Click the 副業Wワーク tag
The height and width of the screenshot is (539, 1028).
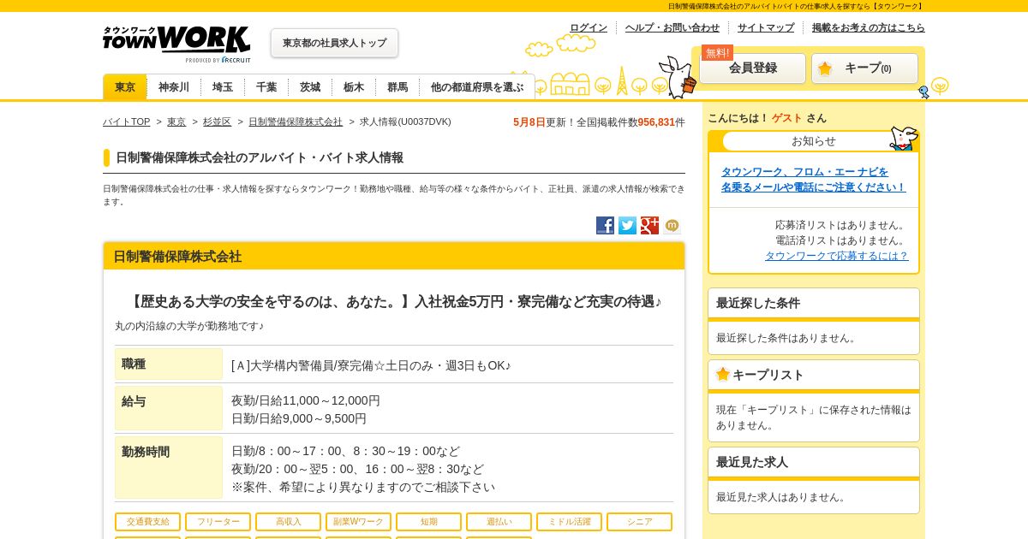coord(358,522)
